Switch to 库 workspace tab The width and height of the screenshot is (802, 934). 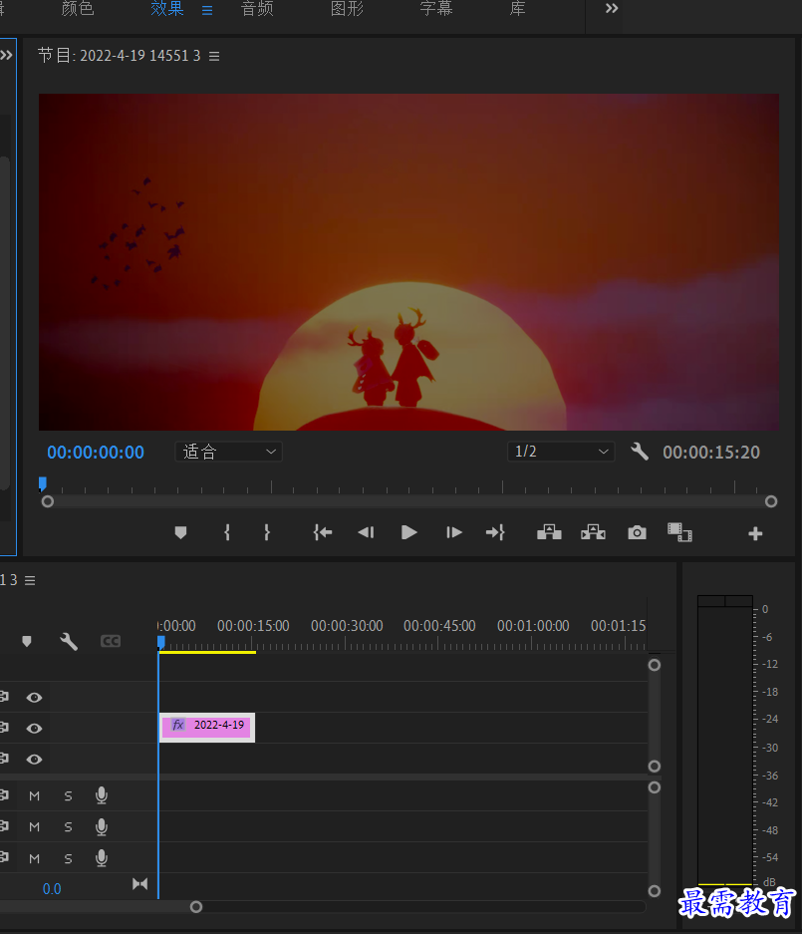tap(517, 8)
